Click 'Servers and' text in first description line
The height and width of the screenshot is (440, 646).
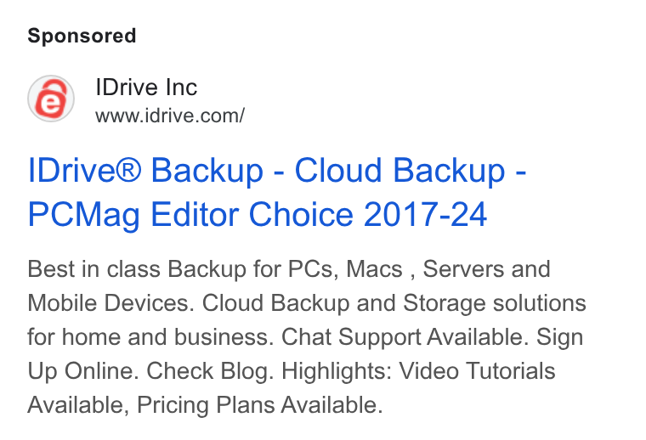click(486, 269)
